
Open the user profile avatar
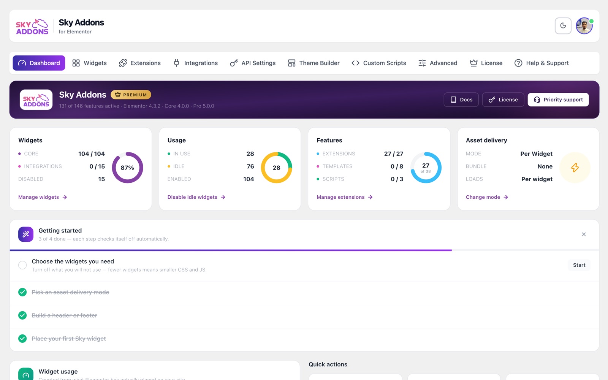click(584, 26)
